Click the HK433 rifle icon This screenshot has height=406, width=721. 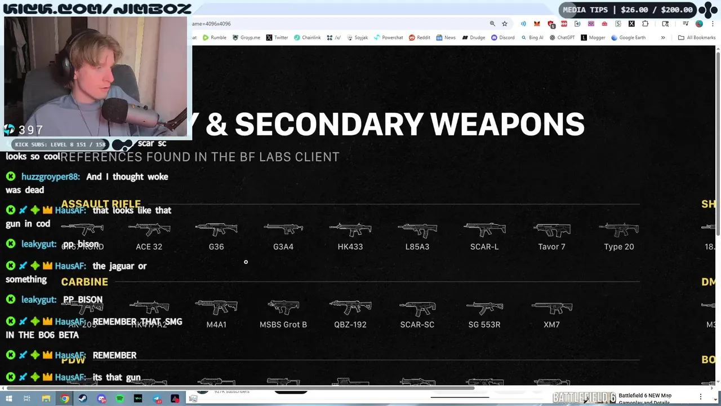point(350,230)
